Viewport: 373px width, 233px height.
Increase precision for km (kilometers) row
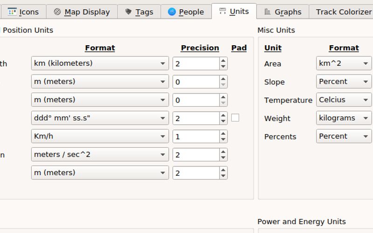[x=223, y=60]
